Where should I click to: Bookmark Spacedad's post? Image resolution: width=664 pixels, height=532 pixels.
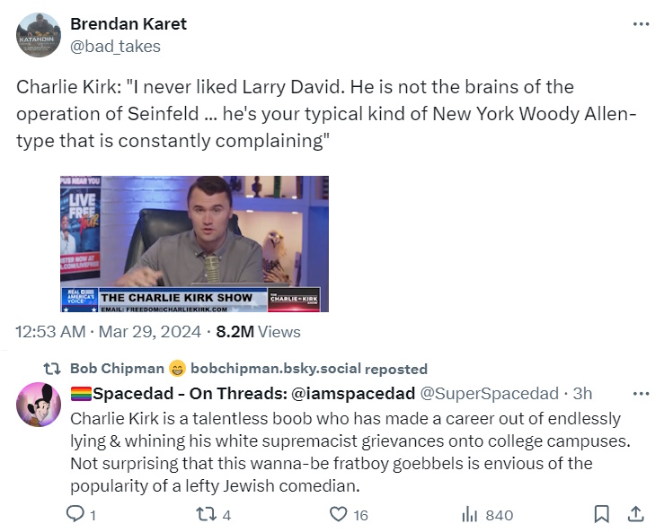point(602,514)
